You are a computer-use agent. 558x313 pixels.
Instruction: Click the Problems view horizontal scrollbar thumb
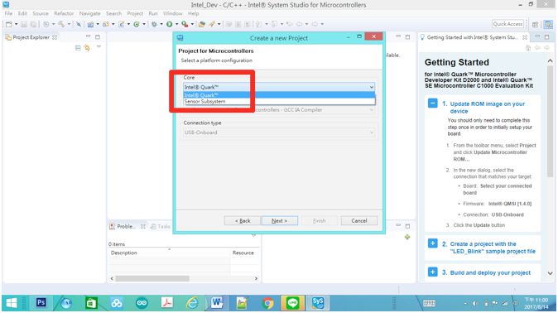tap(152, 278)
